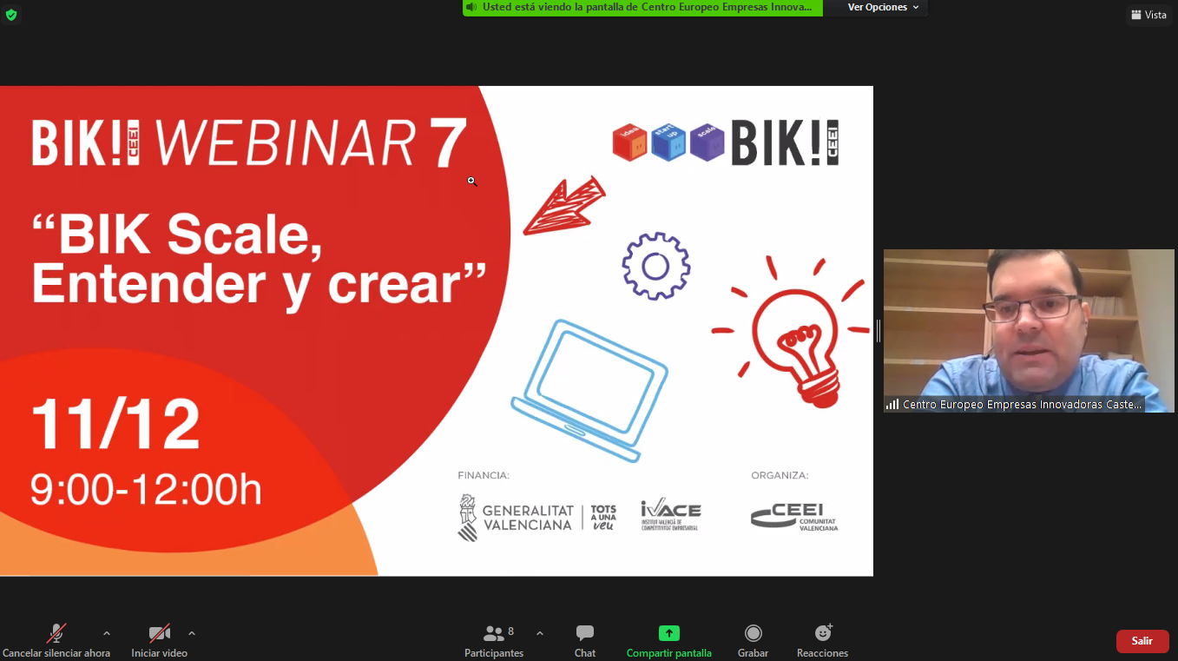Expand video options arrow beside camera
Image resolution: width=1178 pixels, height=661 pixels.
pos(192,633)
